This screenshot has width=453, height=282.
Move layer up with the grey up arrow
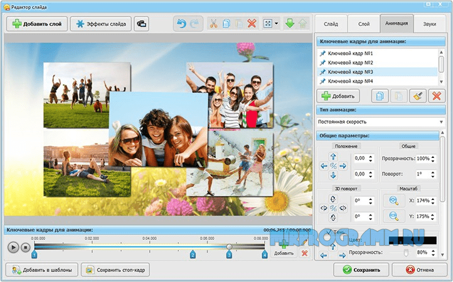point(302,24)
